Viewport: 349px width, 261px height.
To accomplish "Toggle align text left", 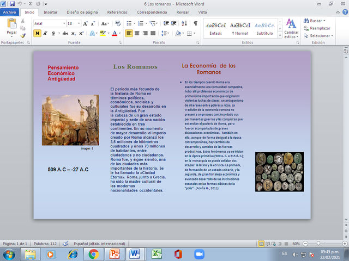I will click(x=129, y=33).
